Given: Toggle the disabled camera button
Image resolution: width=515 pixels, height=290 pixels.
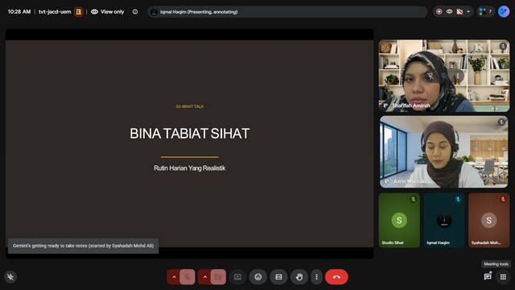Looking at the screenshot, I should [x=218, y=277].
